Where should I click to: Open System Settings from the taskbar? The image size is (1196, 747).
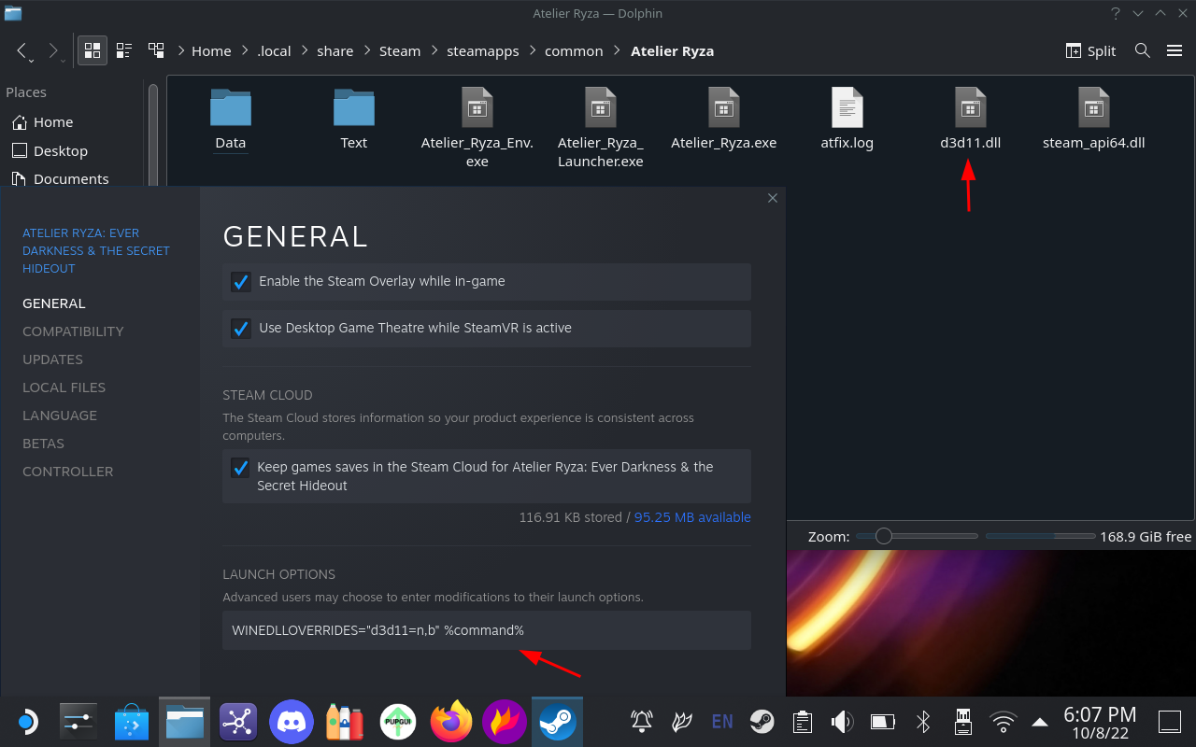(x=78, y=722)
